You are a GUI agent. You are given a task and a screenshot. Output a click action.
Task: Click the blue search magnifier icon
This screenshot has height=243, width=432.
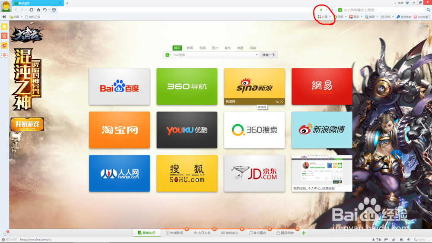[429, 10]
